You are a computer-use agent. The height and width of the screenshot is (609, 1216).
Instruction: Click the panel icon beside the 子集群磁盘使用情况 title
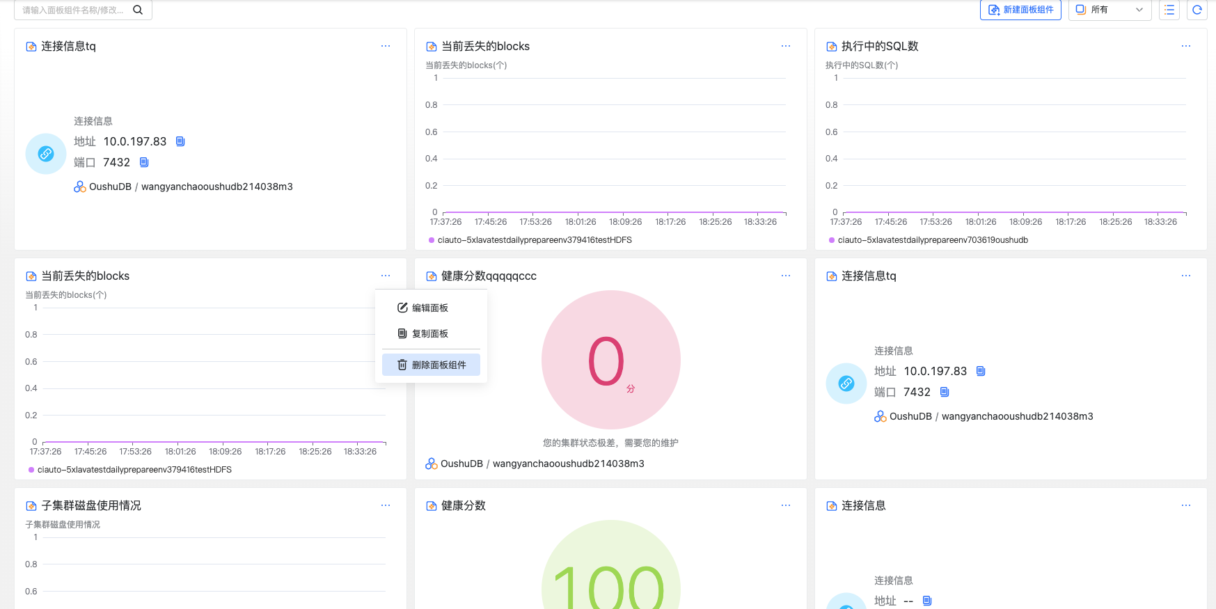31,506
